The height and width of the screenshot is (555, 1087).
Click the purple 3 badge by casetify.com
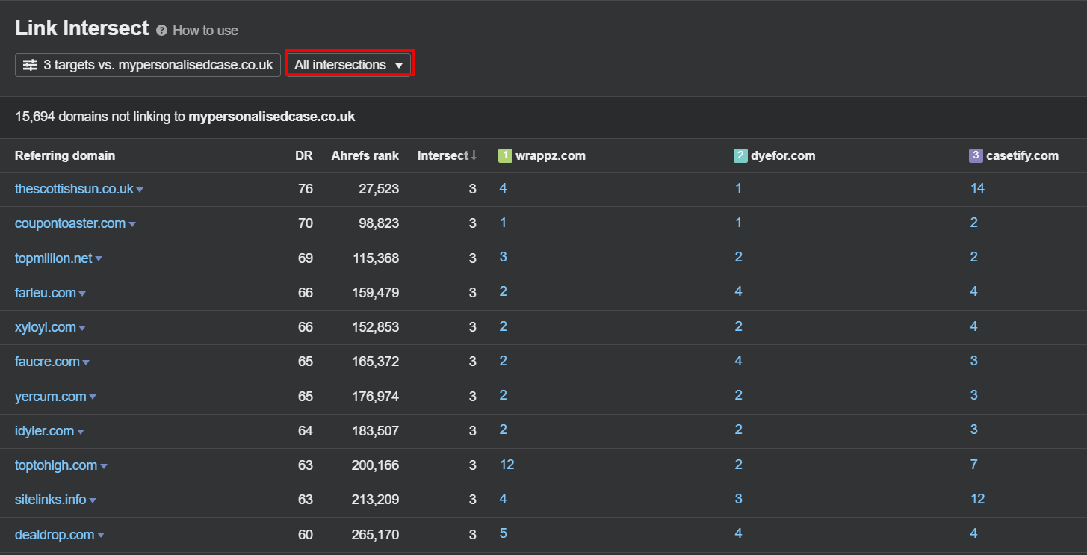coord(976,155)
